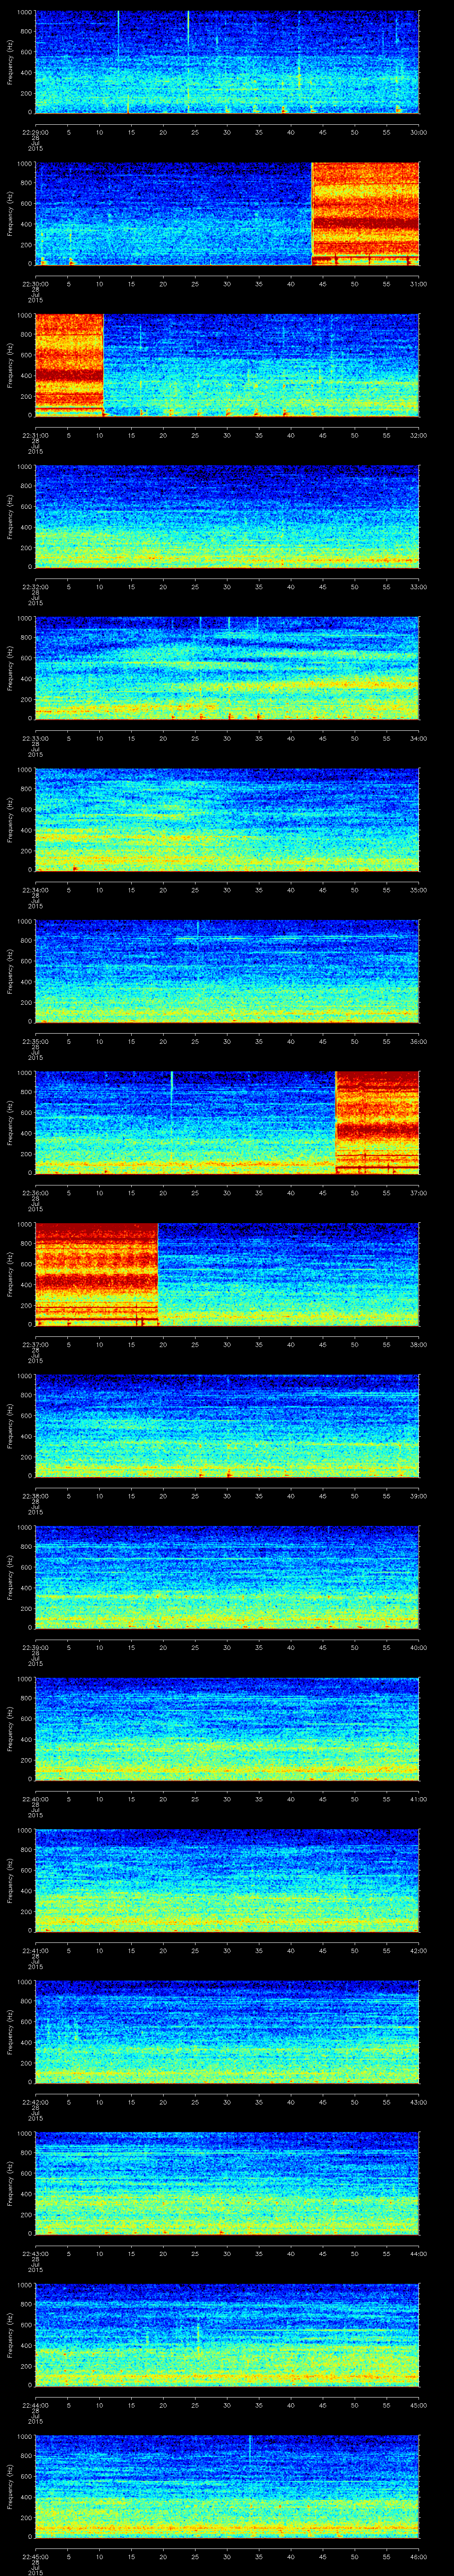Image resolution: width=454 pixels, height=2576 pixels.
Task: Click the spectrogram panel starting at 22:29:00
Action: coord(227,63)
